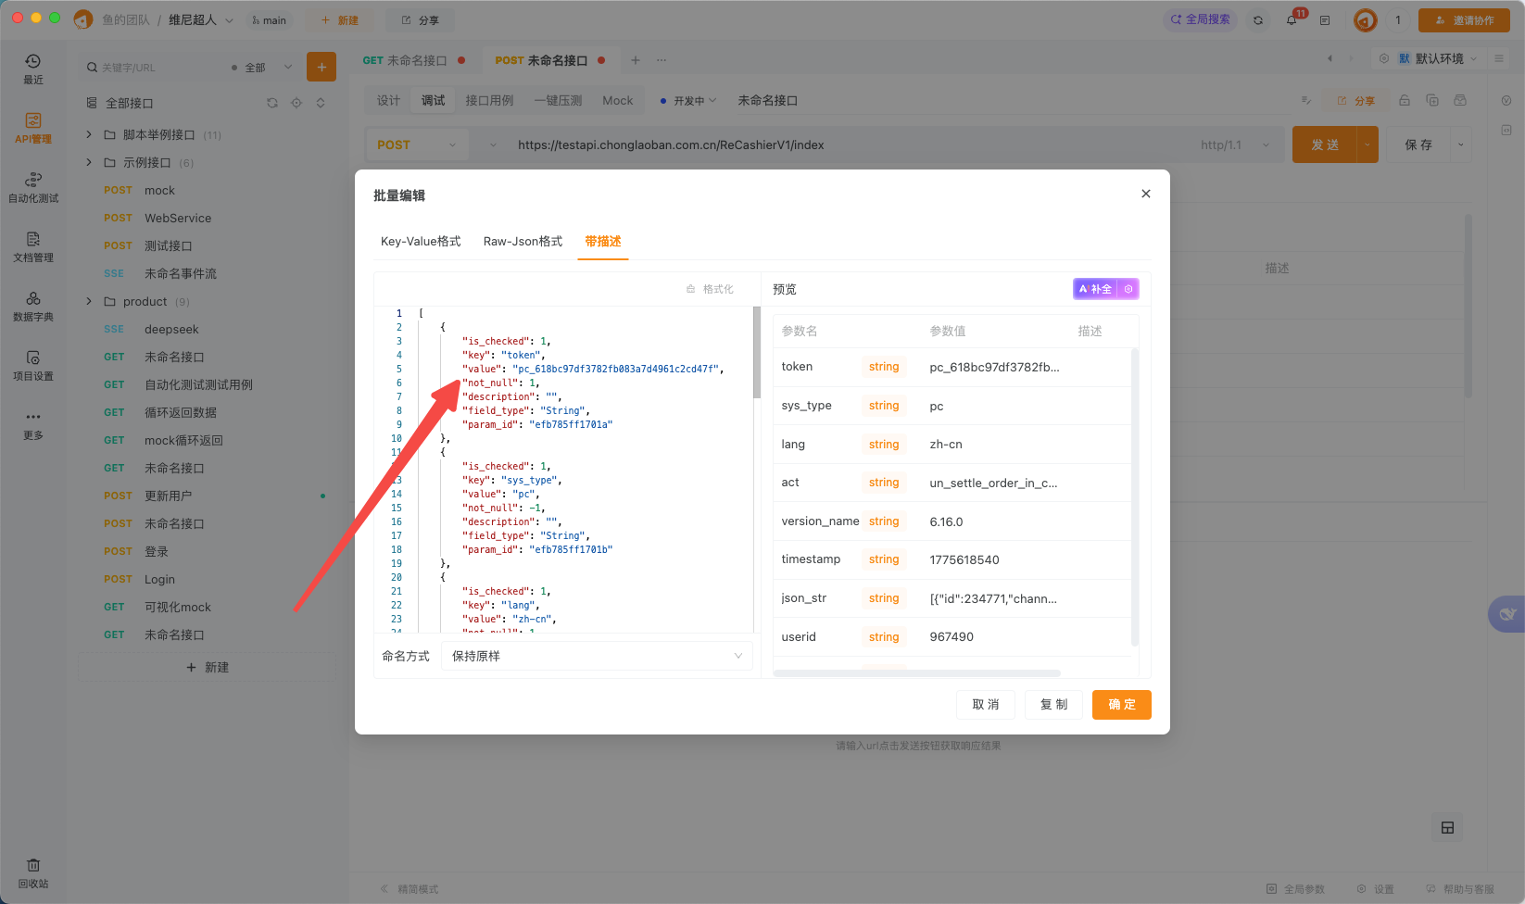The image size is (1525, 904).
Task: Open the 默认环境 environment dropdown
Action: tap(1439, 57)
